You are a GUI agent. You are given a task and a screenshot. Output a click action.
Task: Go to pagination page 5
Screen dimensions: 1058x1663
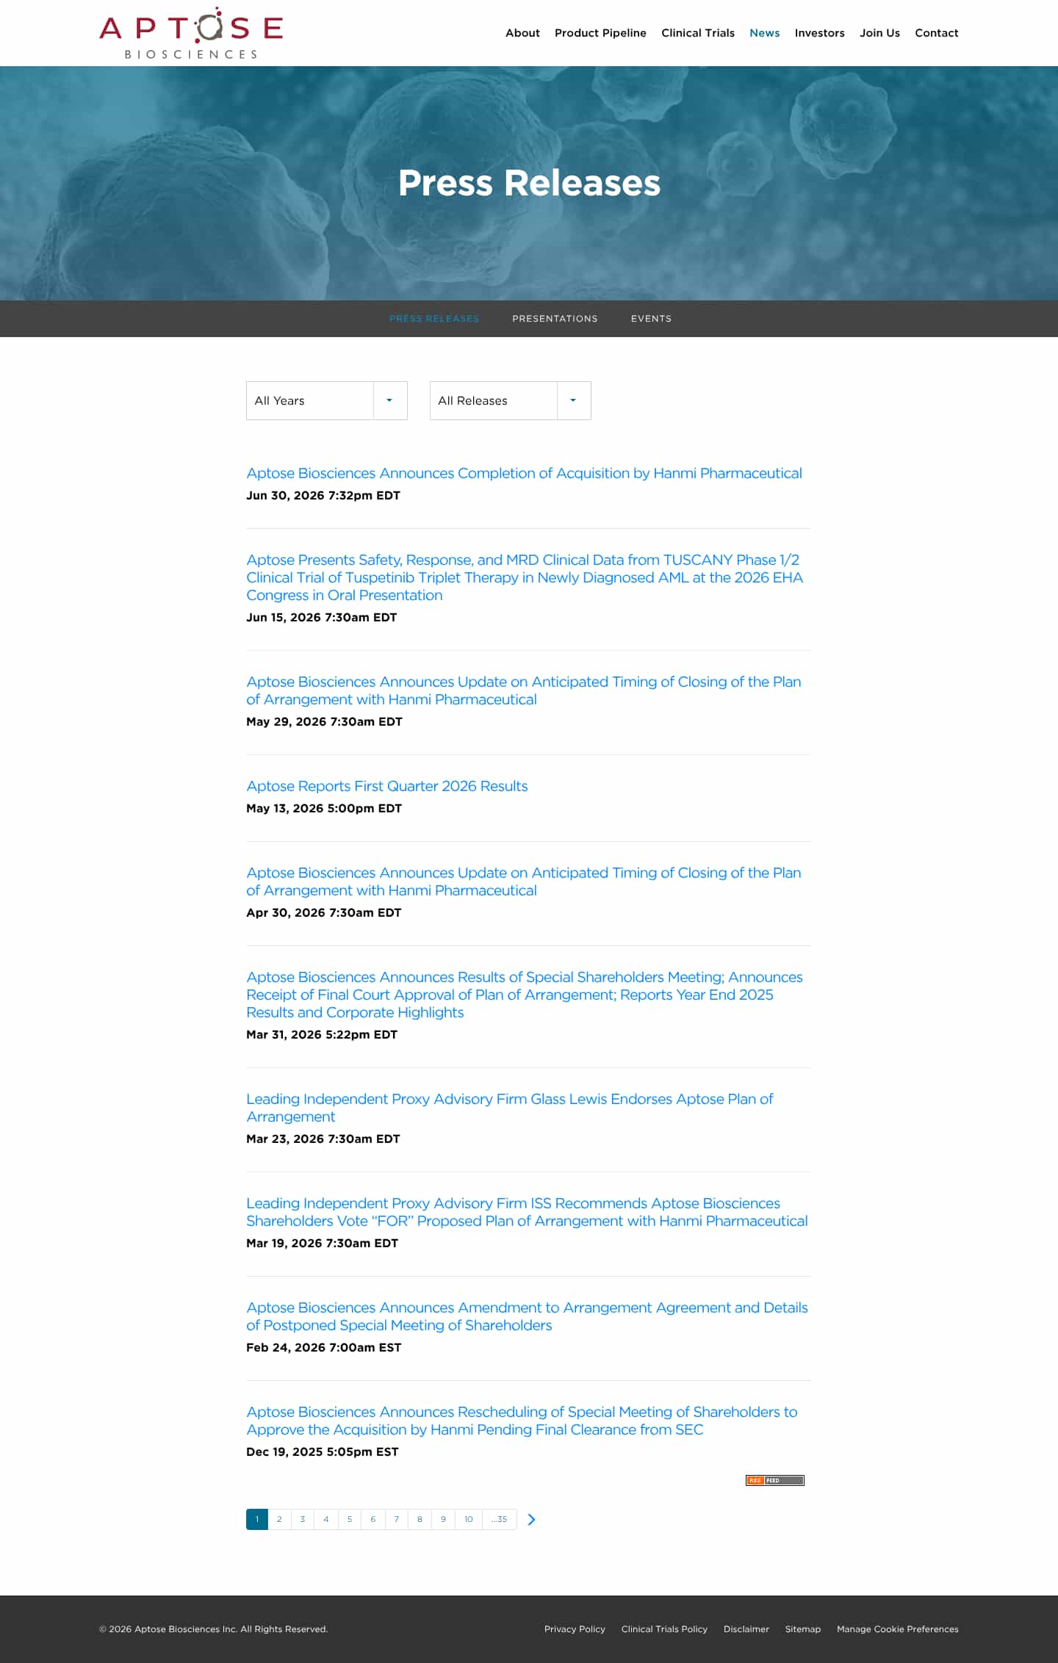click(350, 1519)
